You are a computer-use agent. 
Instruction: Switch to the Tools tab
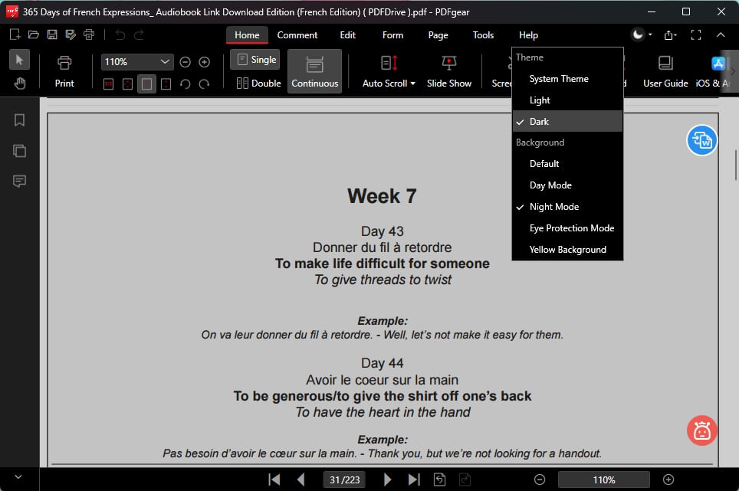point(483,35)
